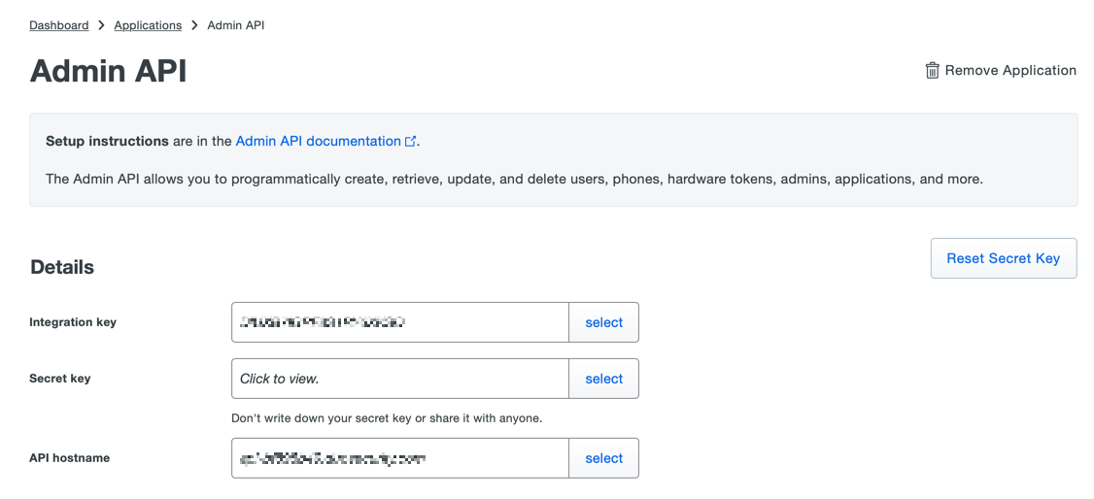Open the Applications breadcrumb link

[148, 25]
